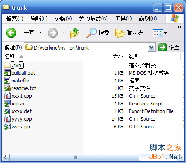
Task: Click the file name xxx.rc
Action: pyautogui.click(x=19, y=104)
